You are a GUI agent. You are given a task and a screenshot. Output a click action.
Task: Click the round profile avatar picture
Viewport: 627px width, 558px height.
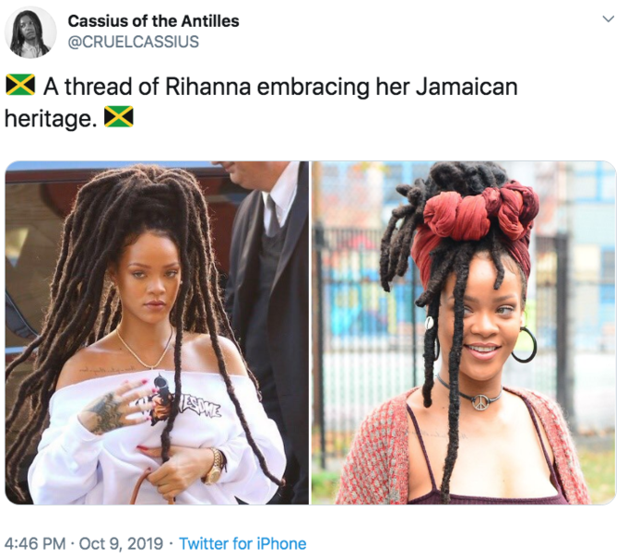pyautogui.click(x=30, y=32)
